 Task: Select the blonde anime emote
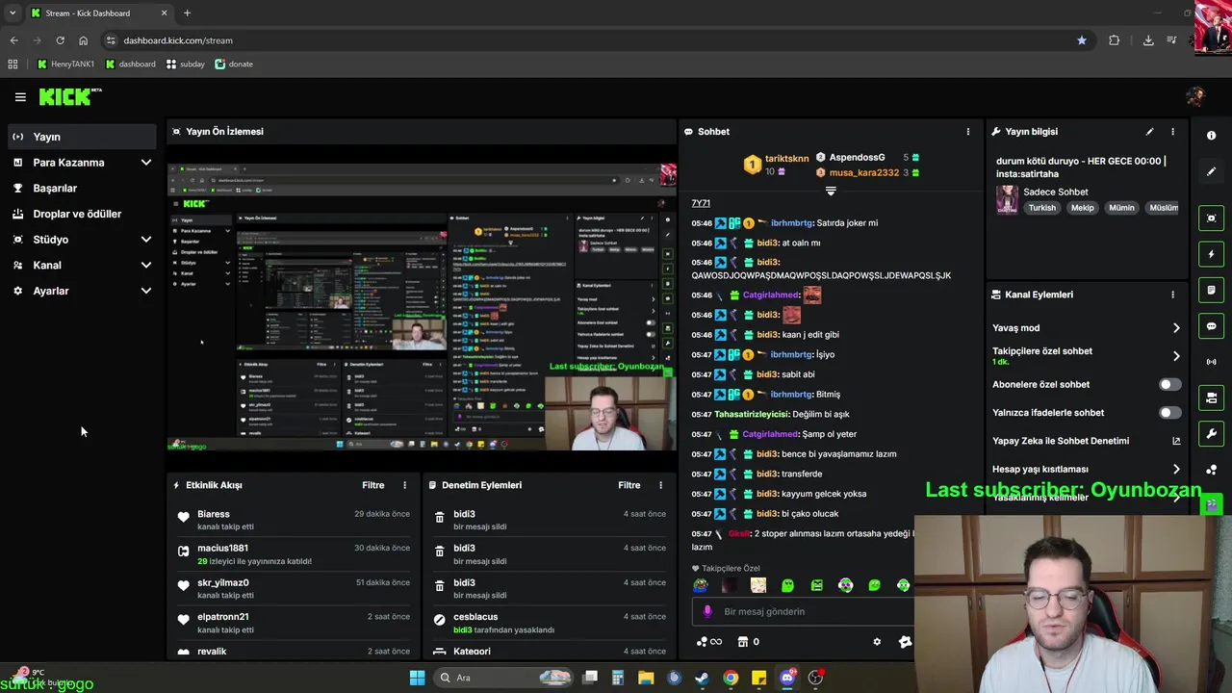tap(758, 585)
